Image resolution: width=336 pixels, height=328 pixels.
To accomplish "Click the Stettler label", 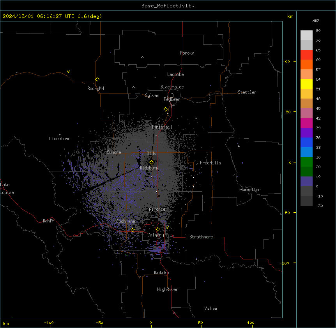I will [x=247, y=92].
